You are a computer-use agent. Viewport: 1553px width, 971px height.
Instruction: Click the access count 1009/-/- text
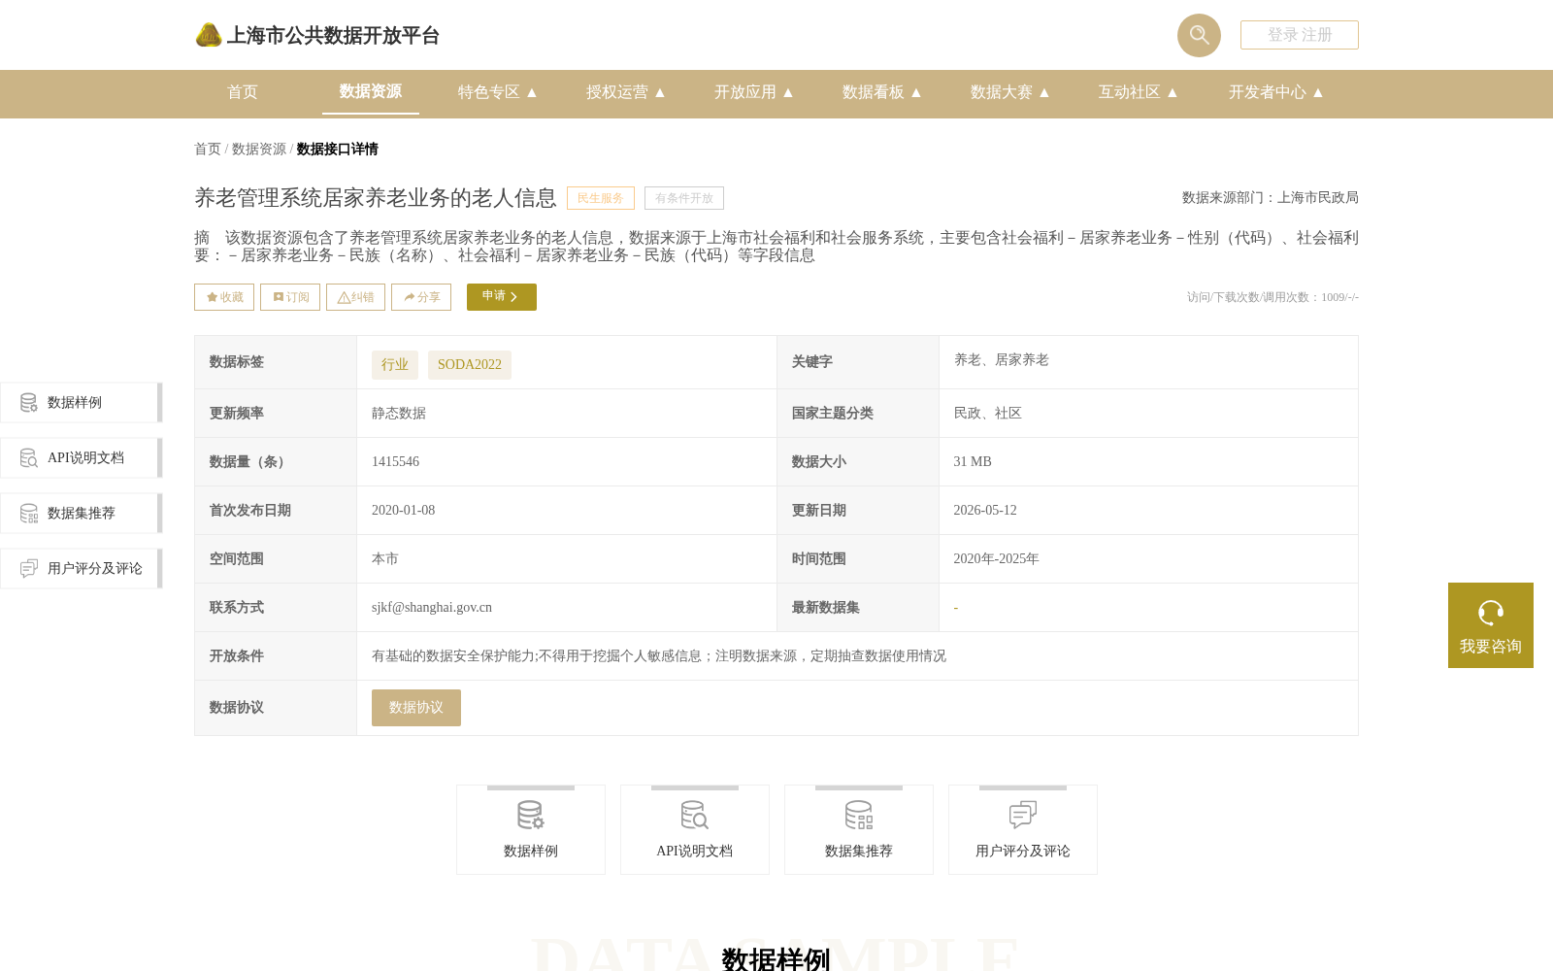point(1272,297)
